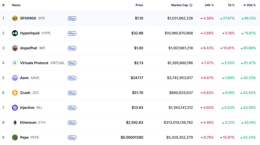This screenshot has height=145, width=260.
Task: Buy SPX6900 using its Buy button
Action: 72,18
